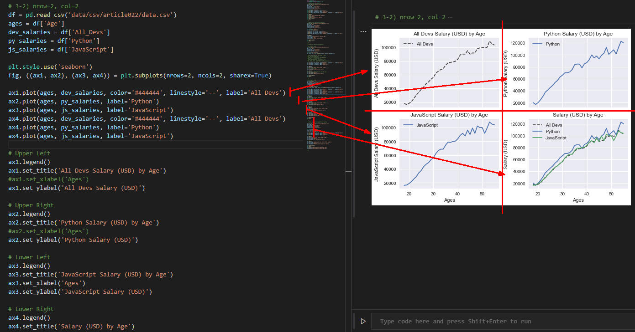The image size is (635, 332).
Task: Click the ax3.set_ylabel line
Action: (80, 291)
